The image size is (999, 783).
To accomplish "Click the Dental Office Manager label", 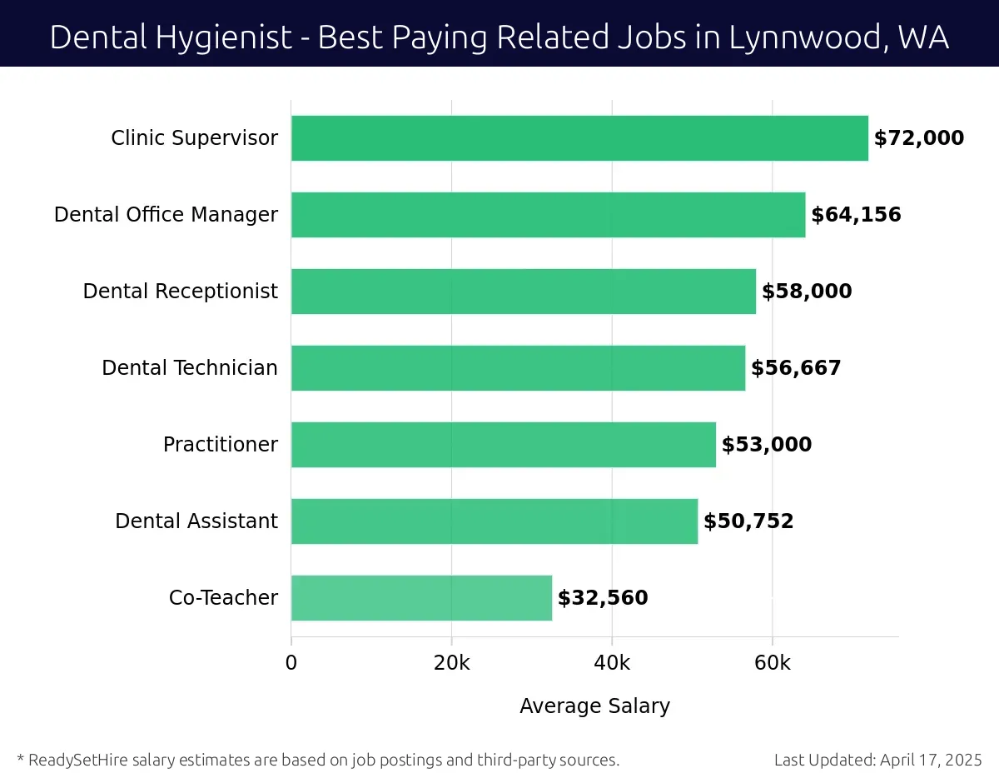I will [x=166, y=215].
